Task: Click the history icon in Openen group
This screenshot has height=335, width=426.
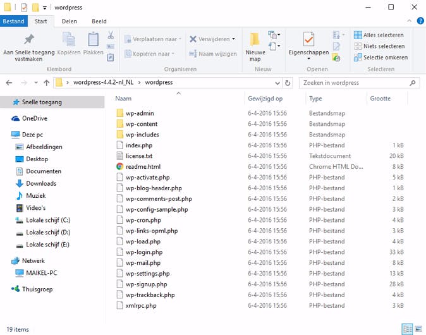Action: pos(336,58)
